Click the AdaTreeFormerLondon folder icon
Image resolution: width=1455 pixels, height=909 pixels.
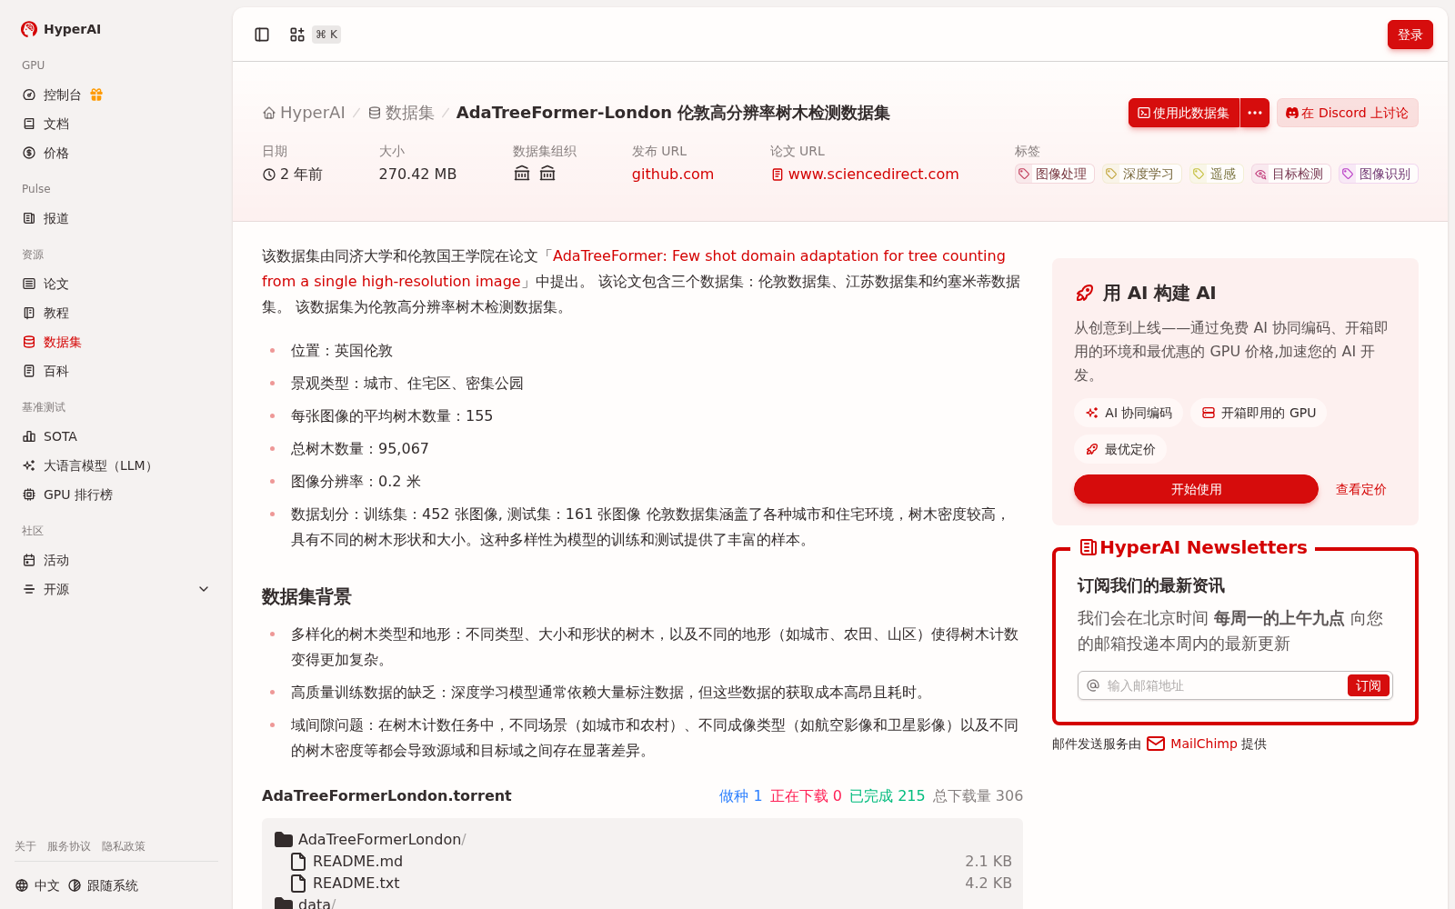coord(284,839)
